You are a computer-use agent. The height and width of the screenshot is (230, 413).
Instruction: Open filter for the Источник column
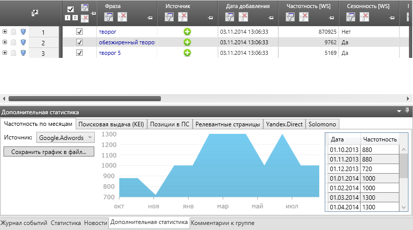pyautogui.click(x=169, y=17)
